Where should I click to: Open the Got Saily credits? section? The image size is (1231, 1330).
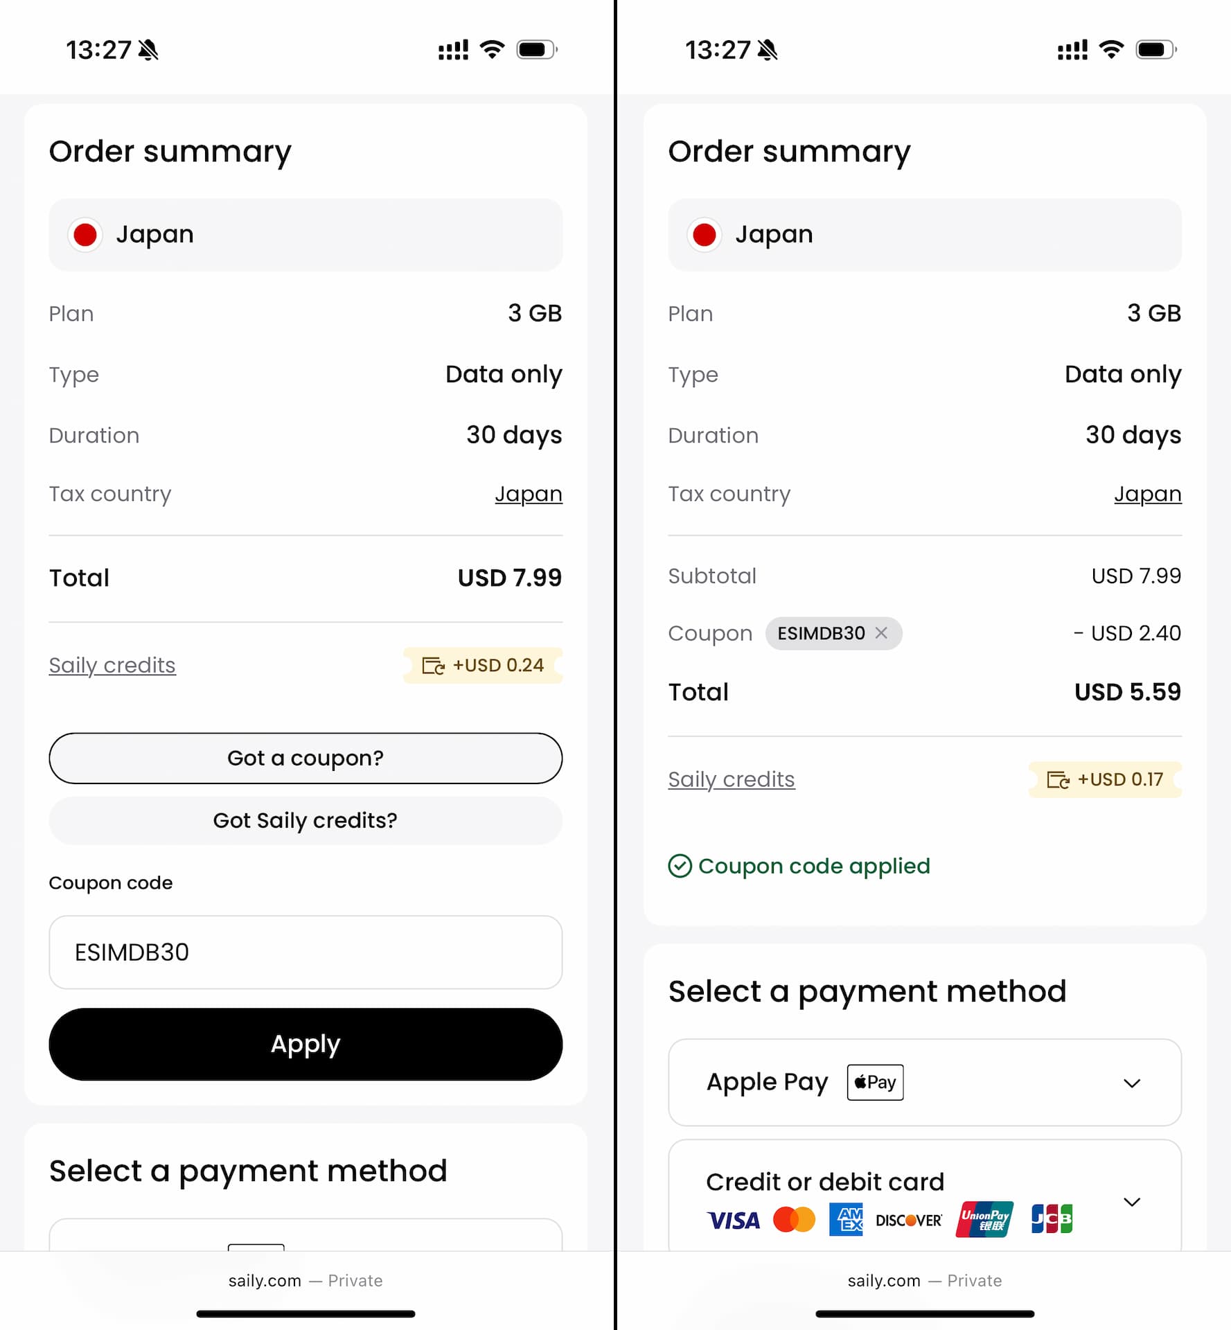[x=305, y=820]
